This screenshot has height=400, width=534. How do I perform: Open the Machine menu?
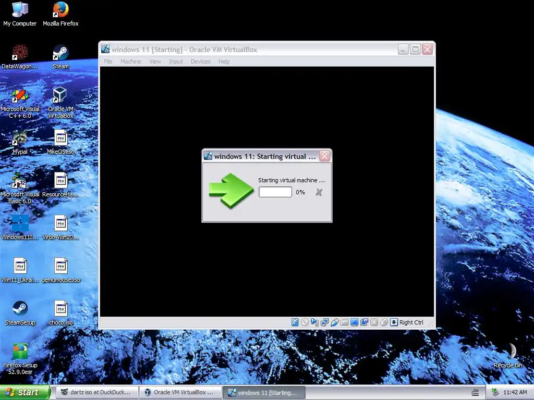click(x=130, y=61)
